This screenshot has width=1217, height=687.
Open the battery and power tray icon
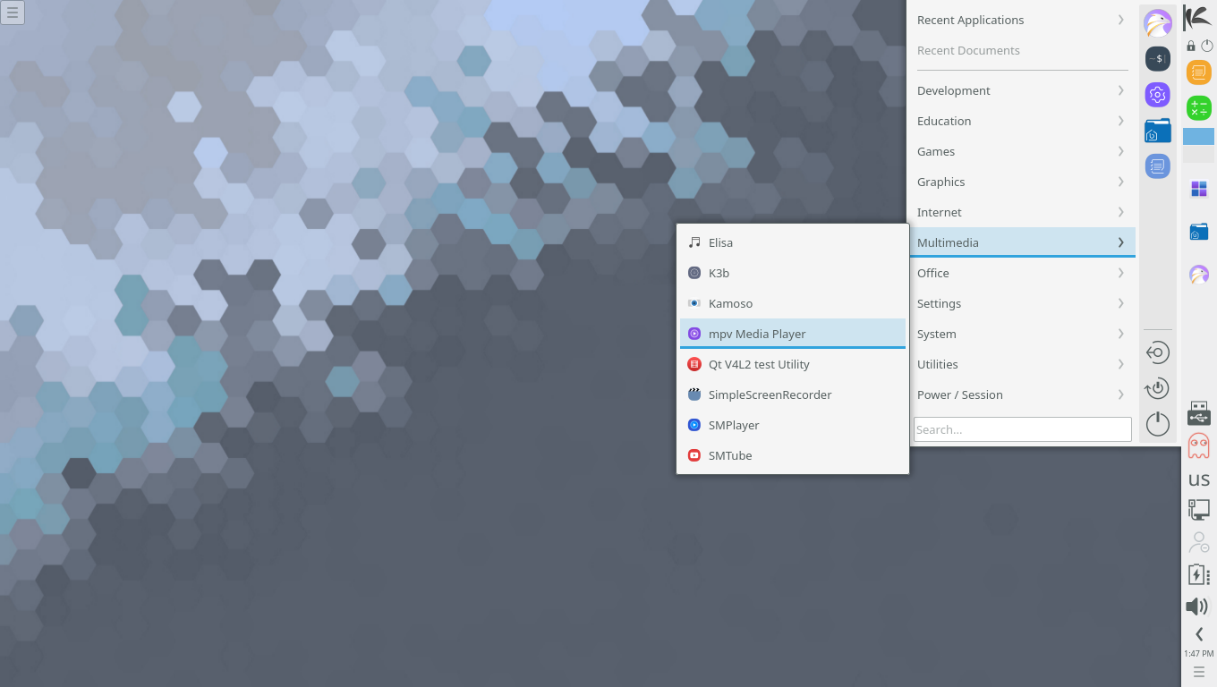pos(1199,574)
